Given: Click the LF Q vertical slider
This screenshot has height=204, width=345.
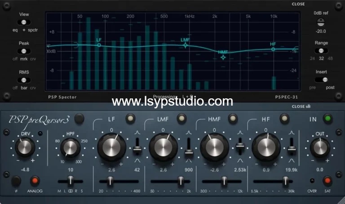Looking at the screenshot, I should click(137, 146).
